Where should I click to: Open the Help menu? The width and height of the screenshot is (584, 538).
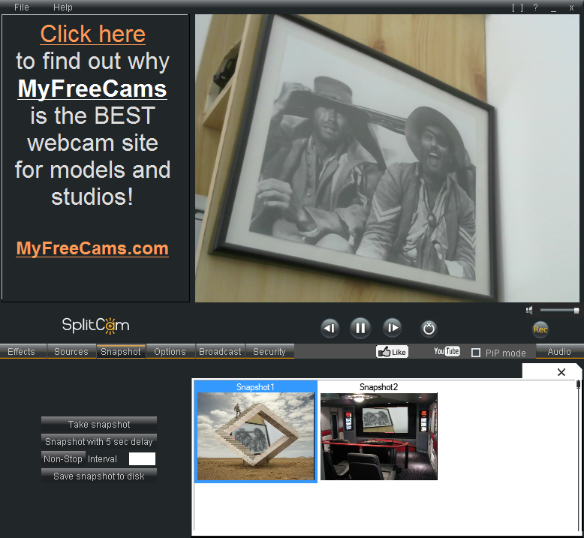point(62,7)
